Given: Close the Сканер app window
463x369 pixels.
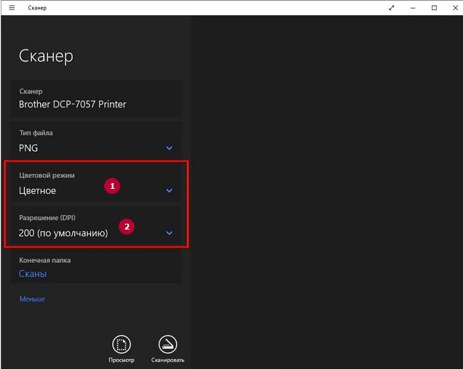Looking at the screenshot, I should (454, 7).
